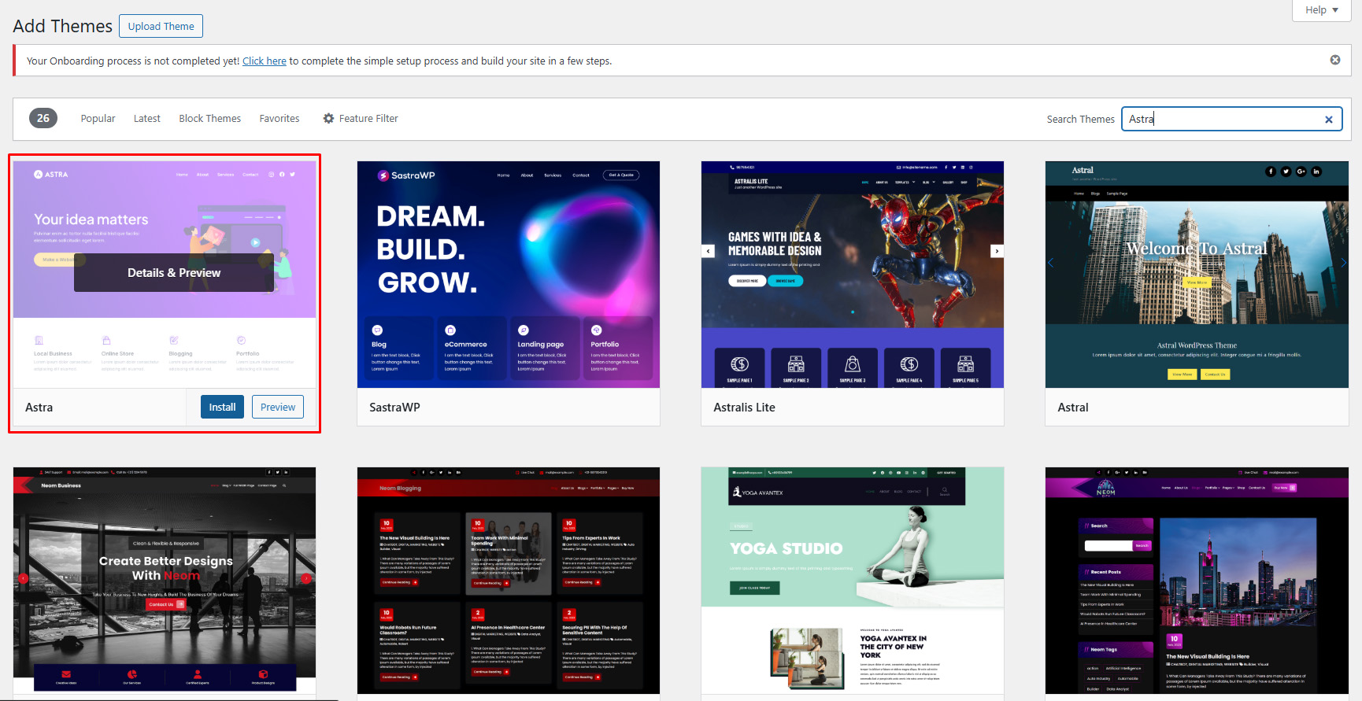The height and width of the screenshot is (701, 1362).
Task: Clear the theme search field
Action: click(x=1329, y=120)
